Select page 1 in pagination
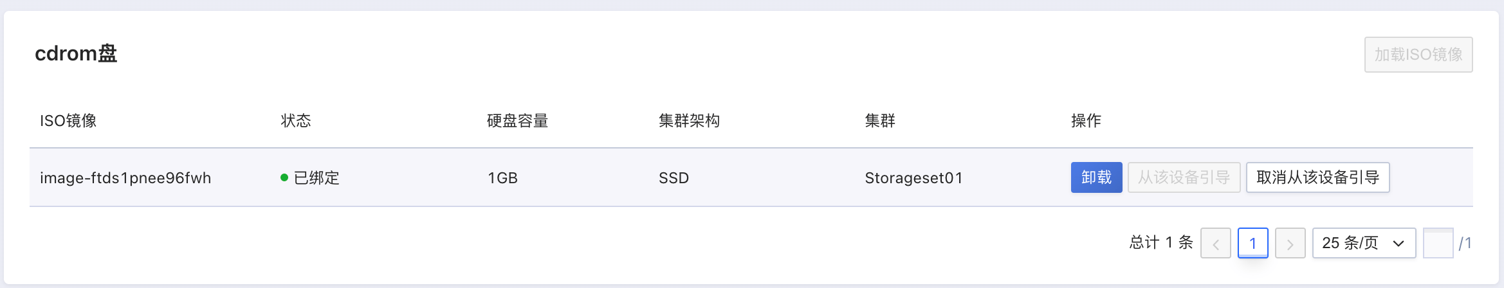 pos(1252,243)
